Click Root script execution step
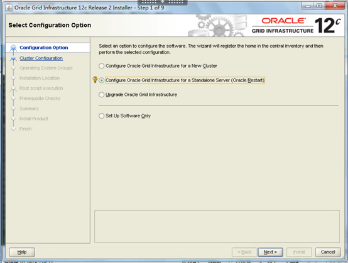 pos(41,89)
